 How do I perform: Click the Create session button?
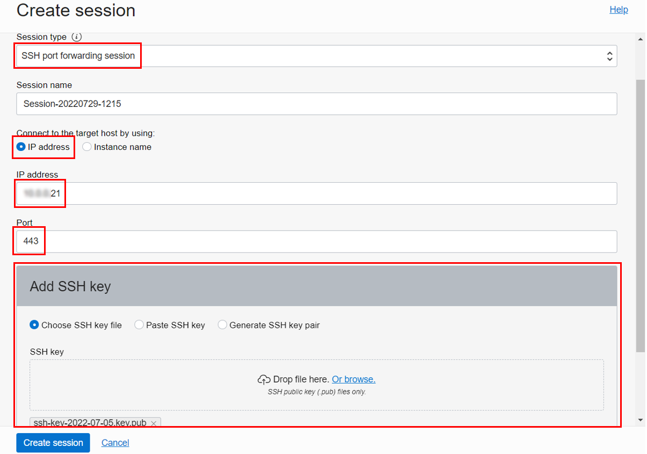[x=53, y=443]
